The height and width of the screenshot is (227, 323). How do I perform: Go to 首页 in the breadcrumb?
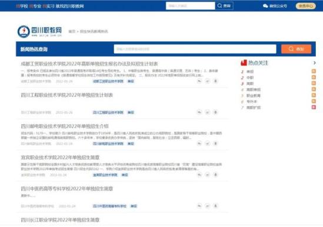[x=72, y=32]
